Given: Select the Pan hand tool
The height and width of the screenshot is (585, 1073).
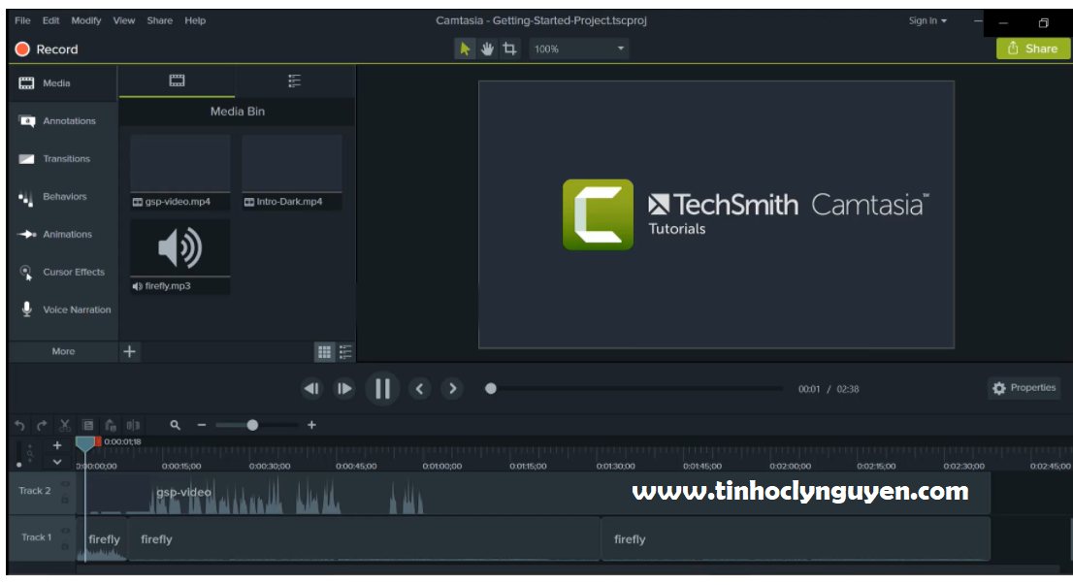Looking at the screenshot, I should [x=487, y=49].
